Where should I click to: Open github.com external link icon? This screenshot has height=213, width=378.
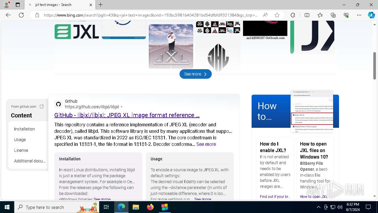(x=42, y=106)
